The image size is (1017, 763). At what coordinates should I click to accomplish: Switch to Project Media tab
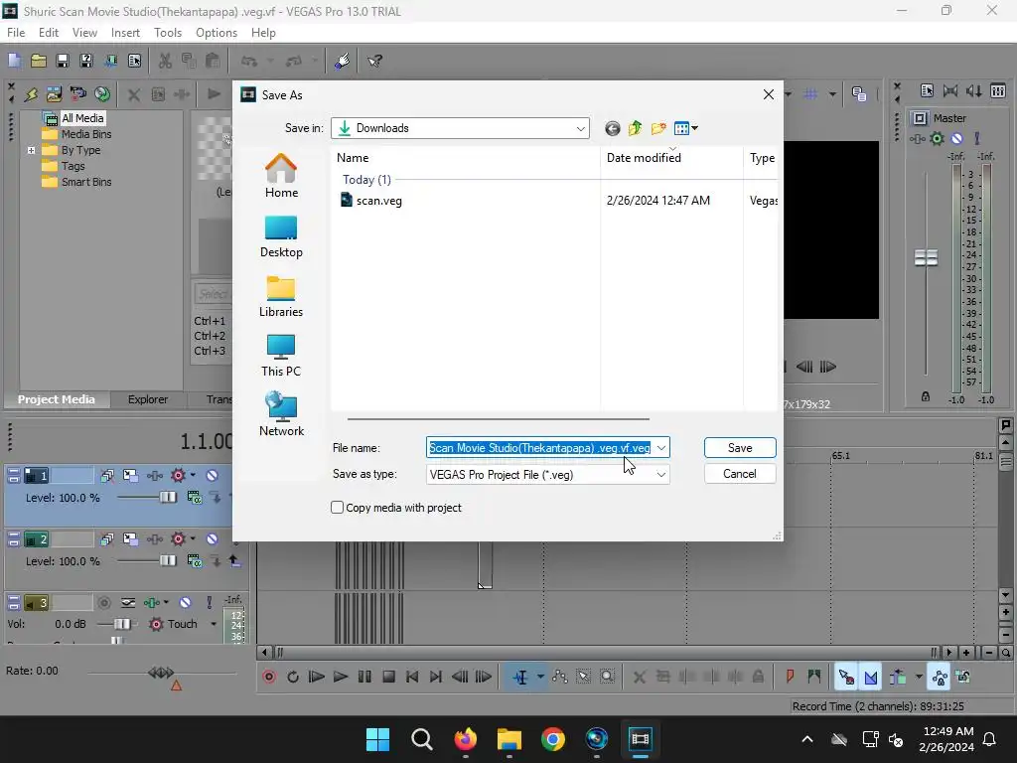click(56, 399)
